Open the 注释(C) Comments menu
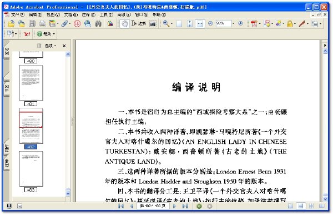Viewport: 333px width, 215px height. [89, 14]
